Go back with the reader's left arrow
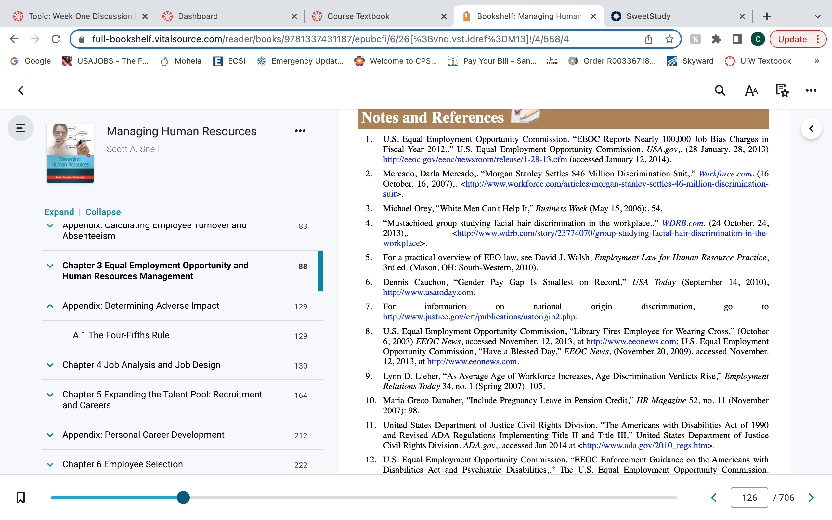 pos(21,90)
